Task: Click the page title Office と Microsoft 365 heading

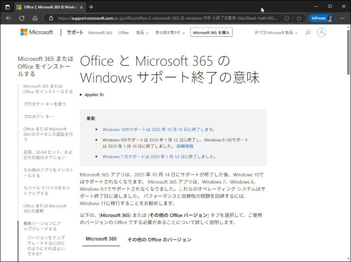Action: pos(170,69)
